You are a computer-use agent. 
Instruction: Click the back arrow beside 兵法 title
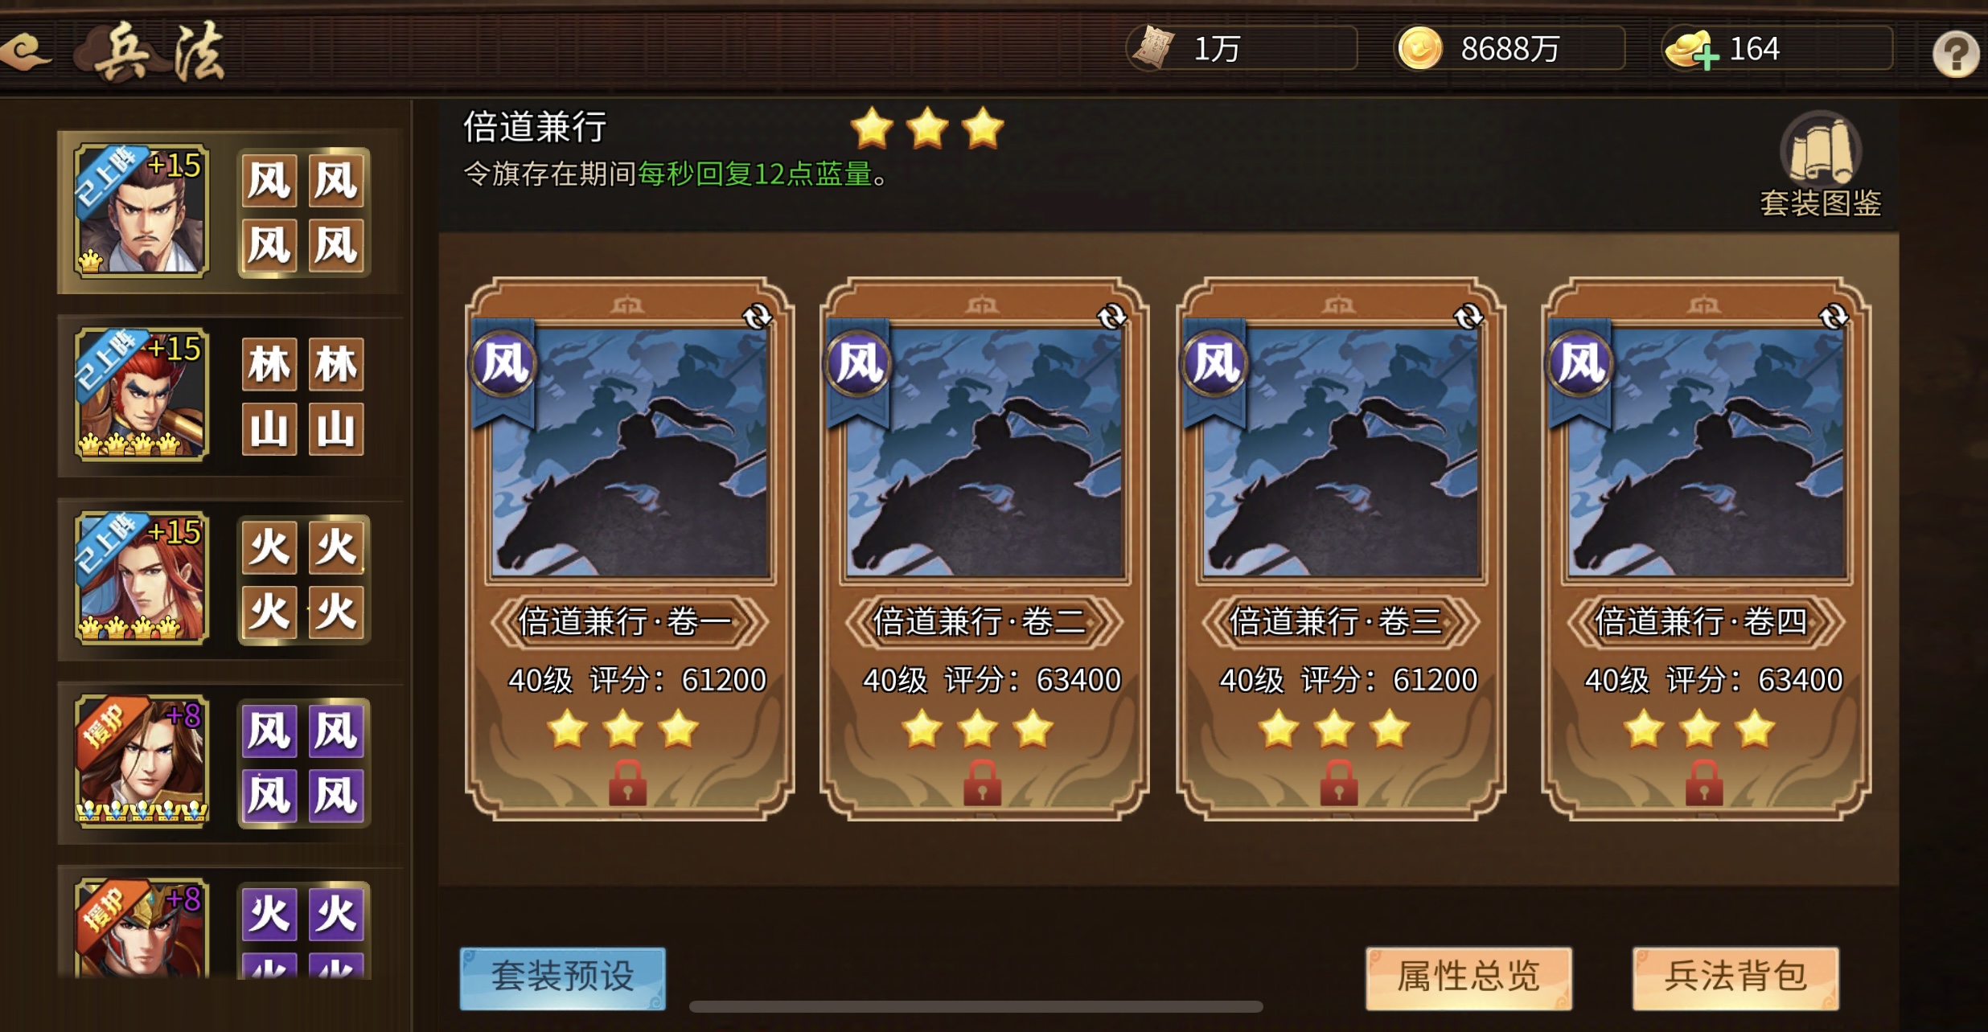pyautogui.click(x=26, y=51)
